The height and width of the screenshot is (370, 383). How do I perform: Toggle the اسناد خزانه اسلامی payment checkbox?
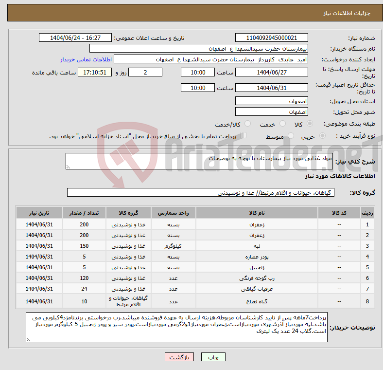point(244,135)
